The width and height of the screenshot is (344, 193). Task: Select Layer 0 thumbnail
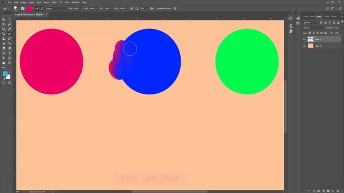[311, 46]
